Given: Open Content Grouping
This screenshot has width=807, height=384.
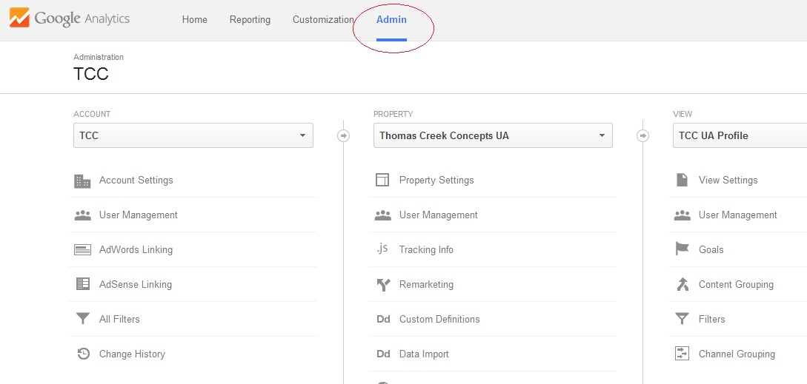Looking at the screenshot, I should [x=736, y=284].
